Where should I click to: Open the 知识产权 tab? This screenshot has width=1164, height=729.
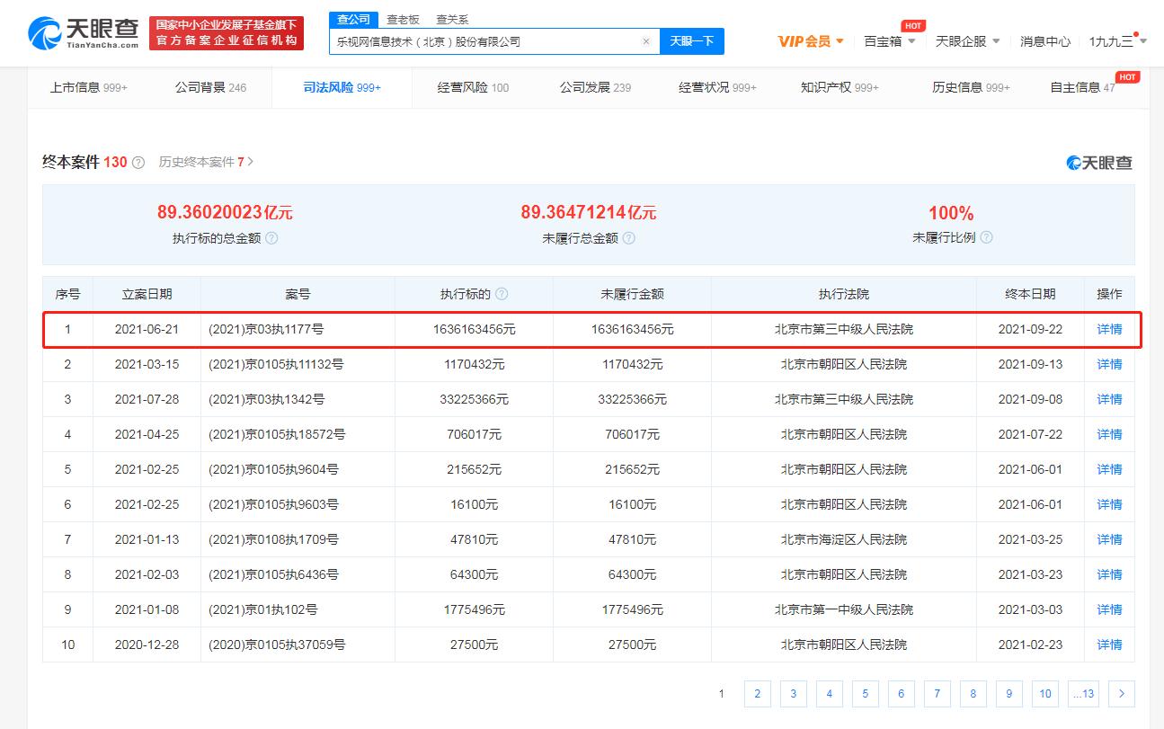point(840,87)
